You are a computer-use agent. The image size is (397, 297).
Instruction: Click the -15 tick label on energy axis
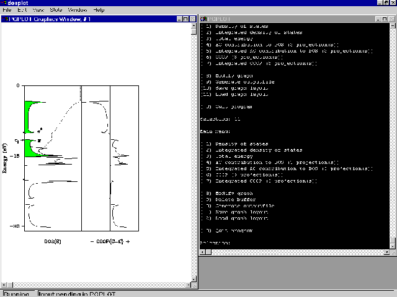point(14,156)
